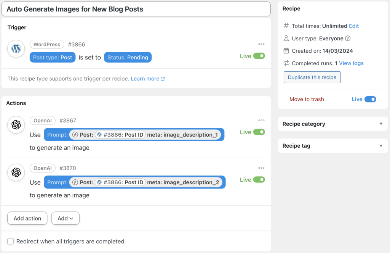
Task: Select the OpenAI icon on action #3870
Action: pyautogui.click(x=16, y=172)
